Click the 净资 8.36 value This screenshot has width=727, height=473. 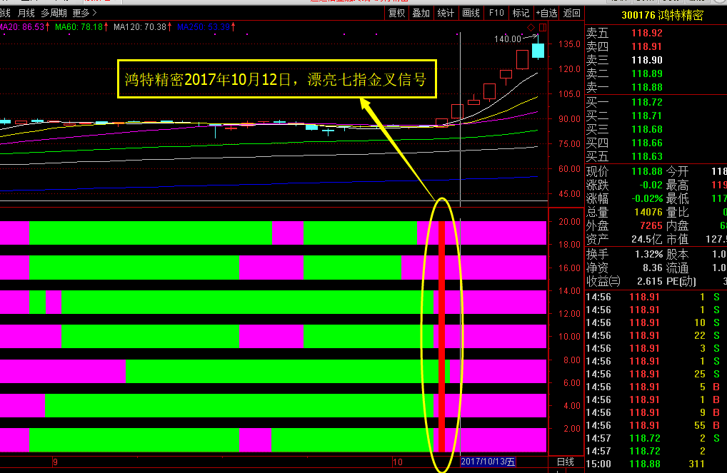coord(652,268)
